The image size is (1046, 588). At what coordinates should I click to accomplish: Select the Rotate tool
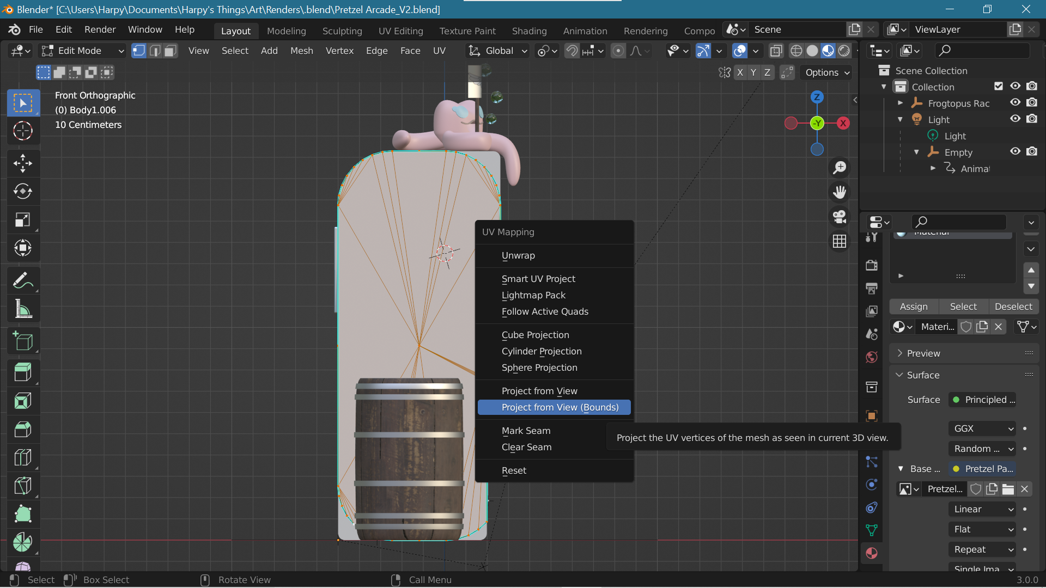(x=23, y=191)
